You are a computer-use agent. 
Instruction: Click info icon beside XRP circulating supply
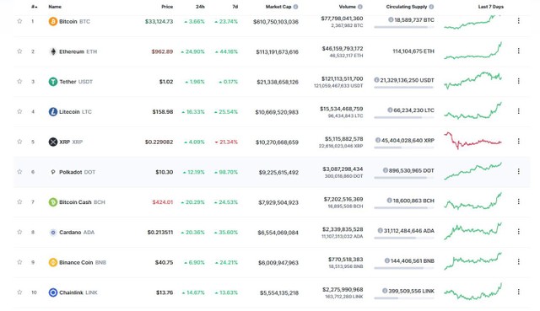[x=378, y=141]
